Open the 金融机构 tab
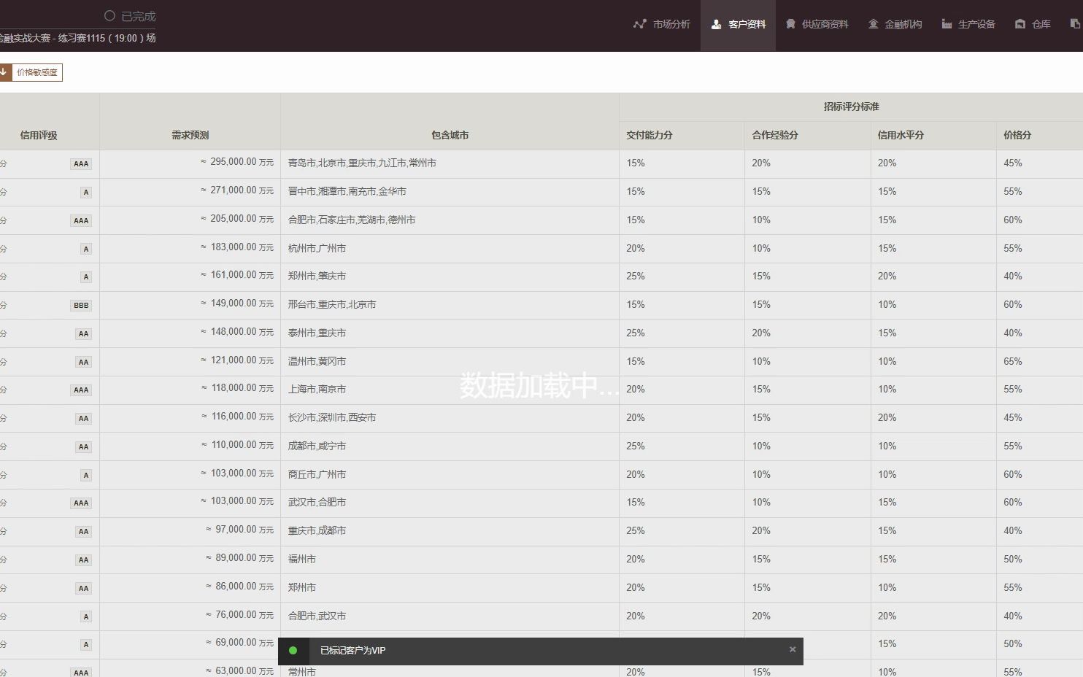The height and width of the screenshot is (677, 1083). click(x=894, y=25)
